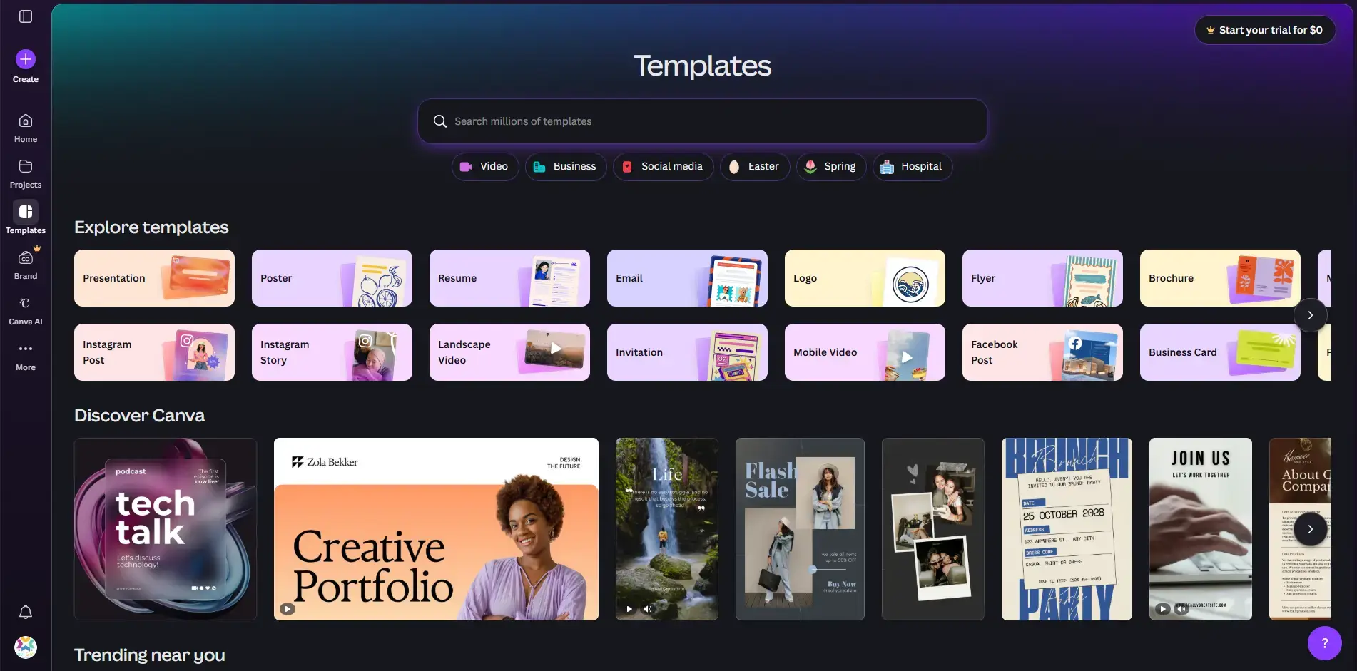Click the template search field
This screenshot has height=671, width=1357.
point(702,121)
